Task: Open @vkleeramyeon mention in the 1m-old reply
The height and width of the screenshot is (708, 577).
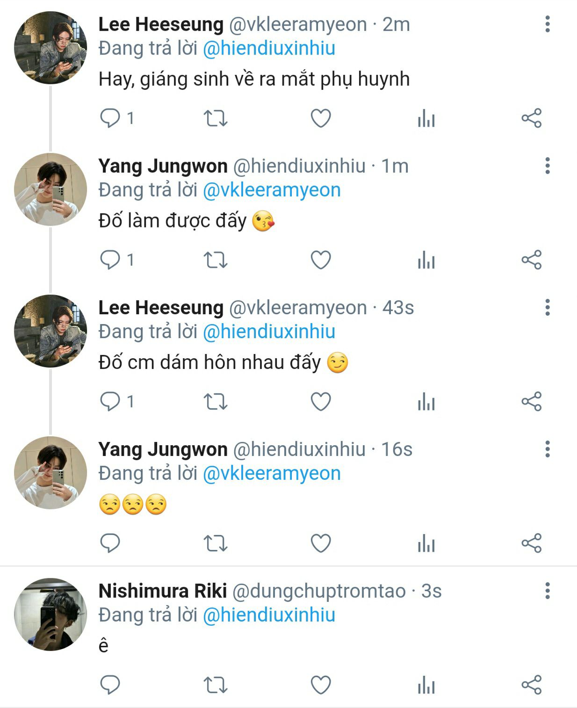Action: (272, 190)
